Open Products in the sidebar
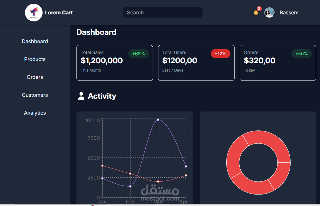320x206 pixels. coord(35,59)
